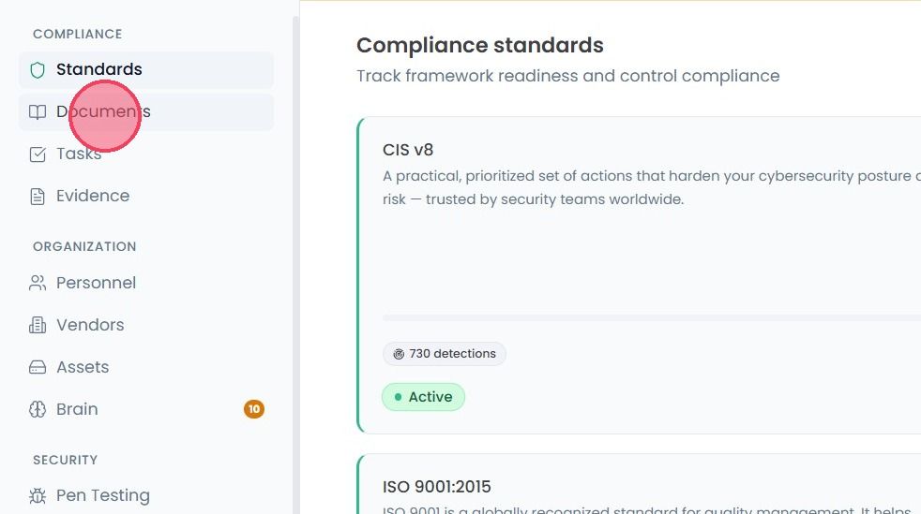The height and width of the screenshot is (514, 921).
Task: Click the Compliance standards heading
Action: [x=480, y=45]
